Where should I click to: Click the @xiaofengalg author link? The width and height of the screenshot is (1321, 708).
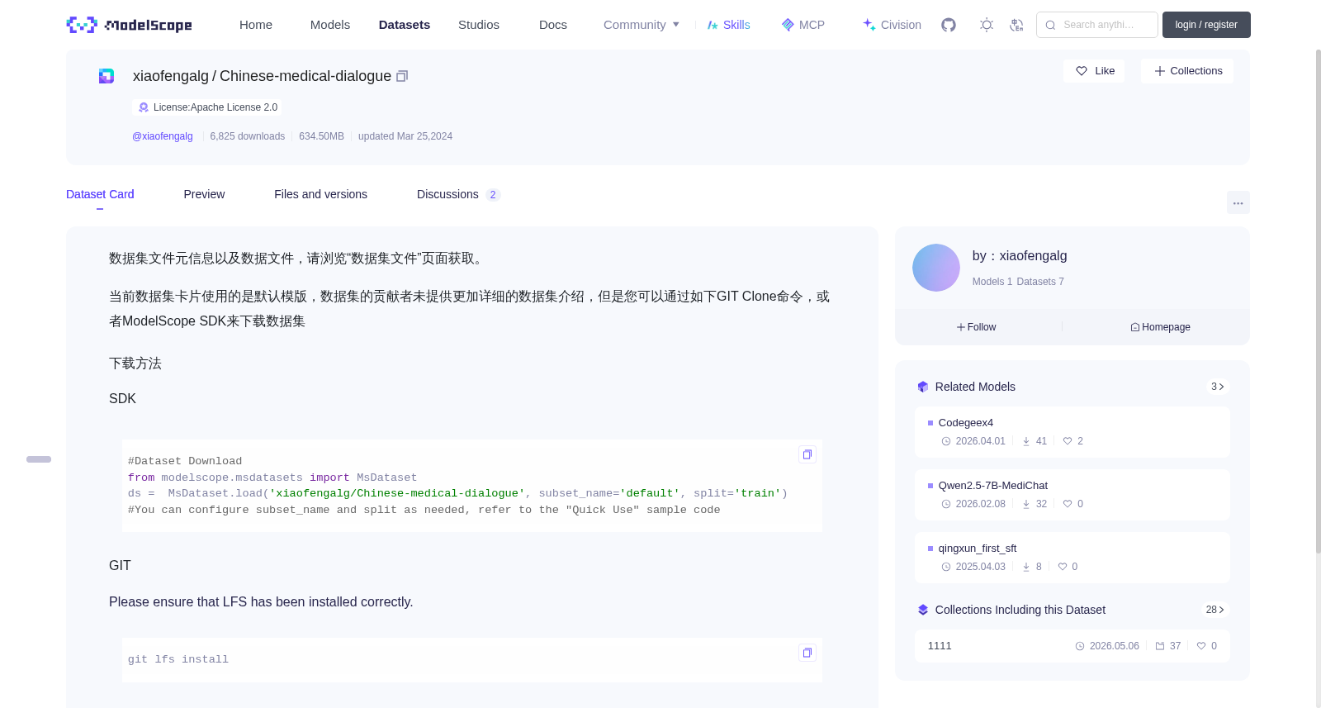[x=163, y=136]
